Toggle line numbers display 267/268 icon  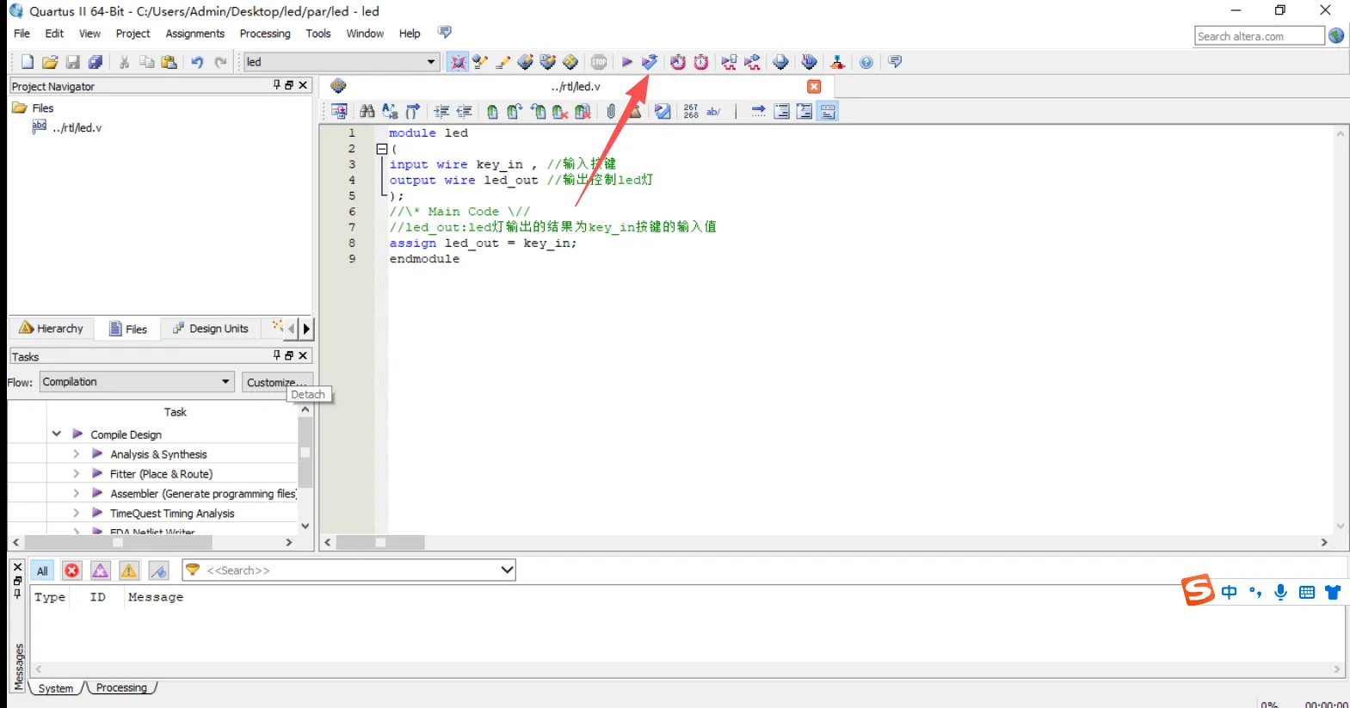click(691, 111)
